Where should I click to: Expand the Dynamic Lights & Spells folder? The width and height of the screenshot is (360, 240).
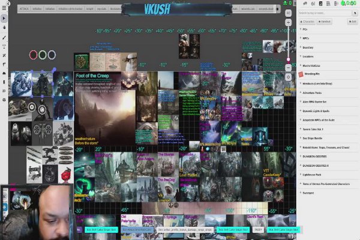(328, 111)
